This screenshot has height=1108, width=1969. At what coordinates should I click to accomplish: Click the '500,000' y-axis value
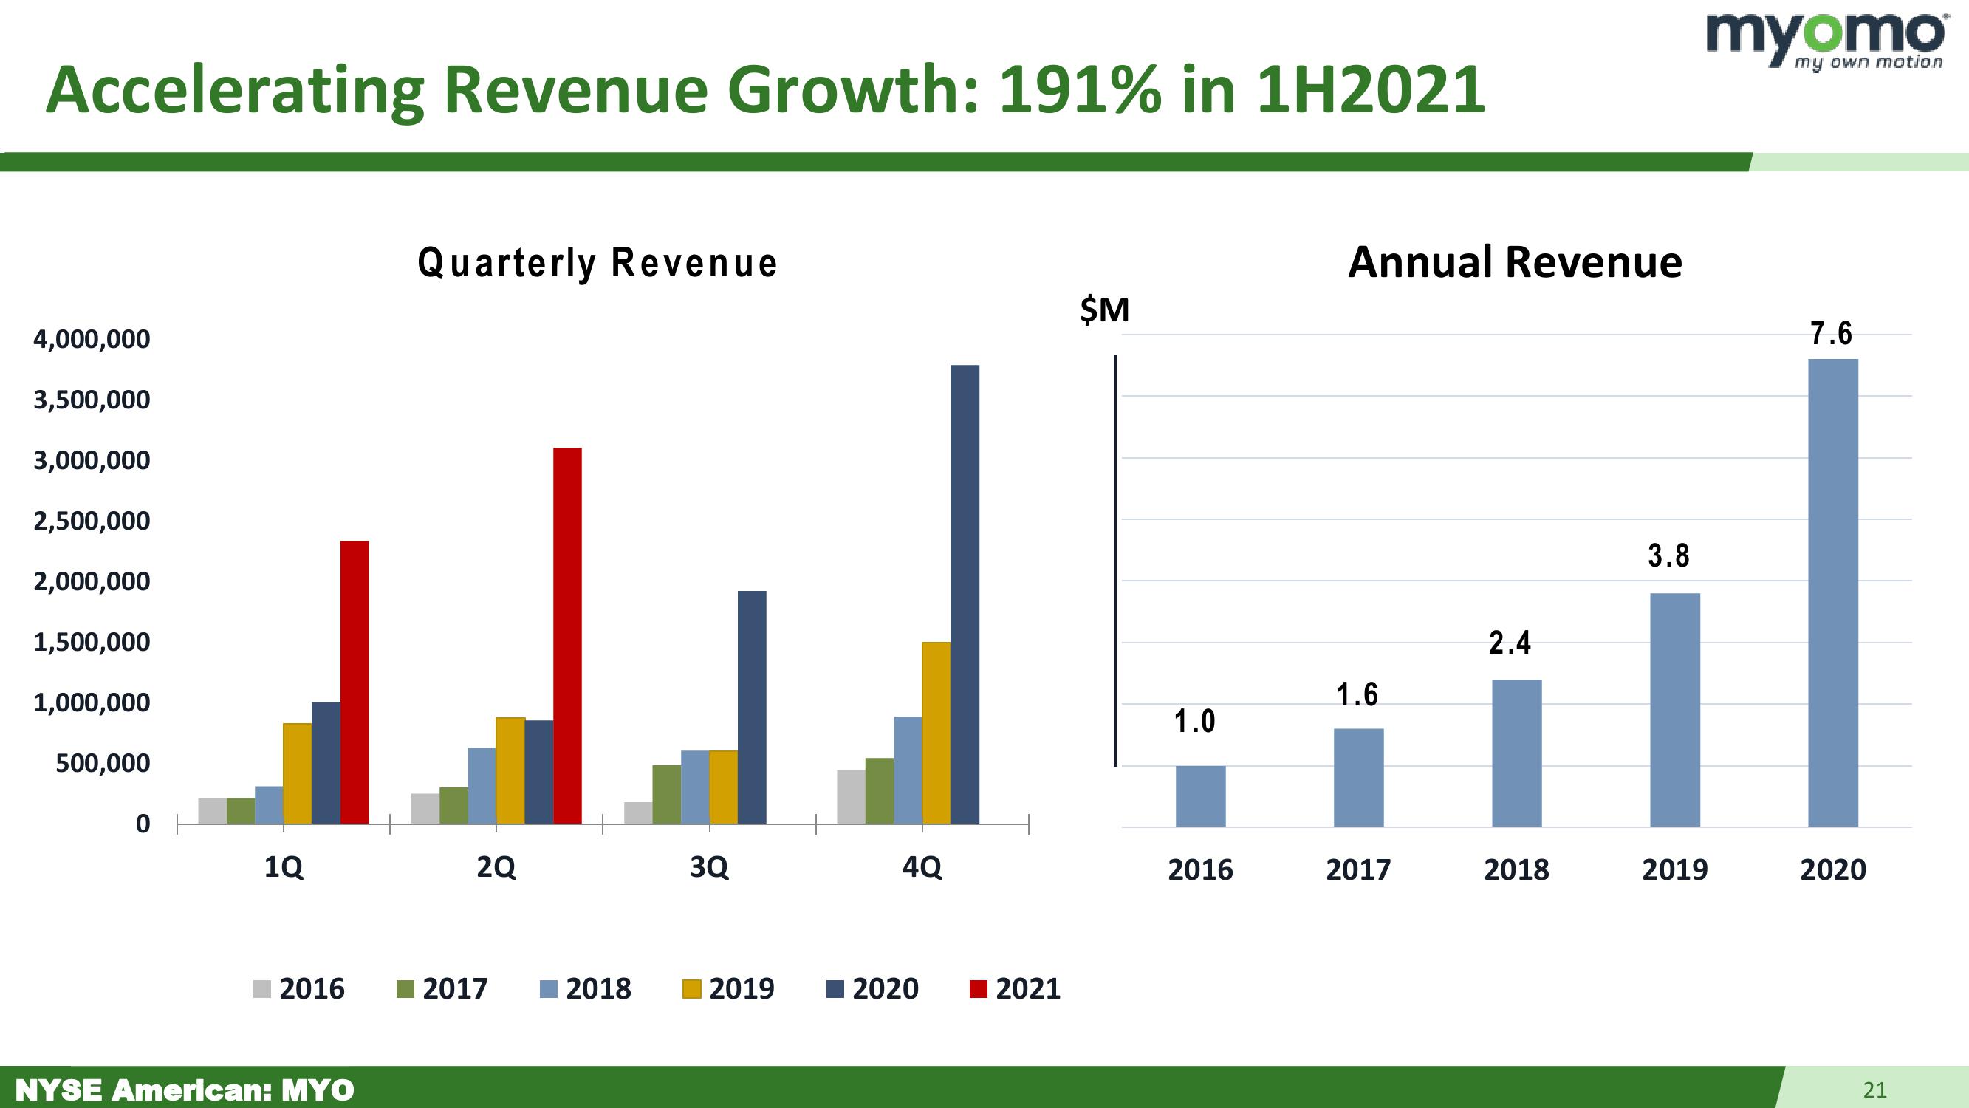pos(103,763)
